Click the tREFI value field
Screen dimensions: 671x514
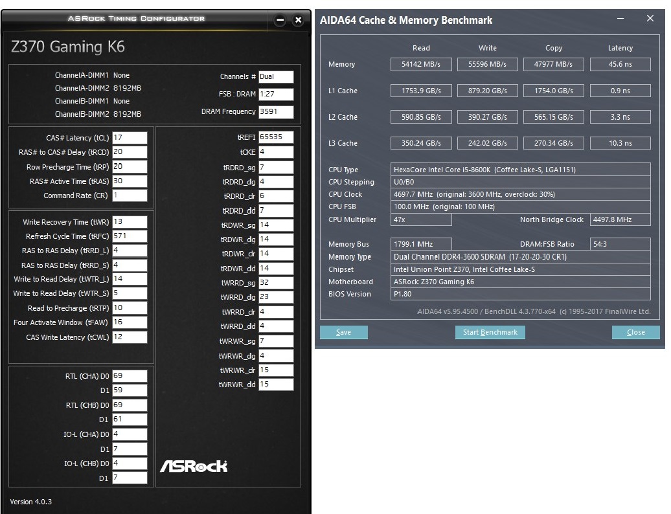[x=276, y=137]
